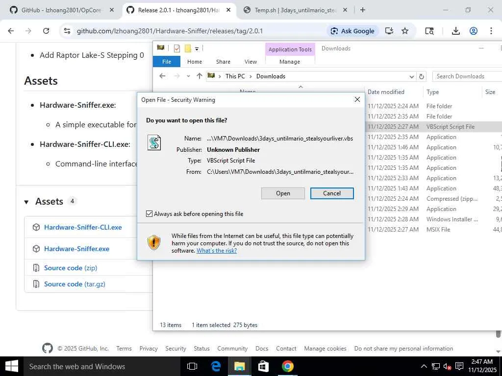
Task: Click the Ask Google button
Action: click(352, 31)
